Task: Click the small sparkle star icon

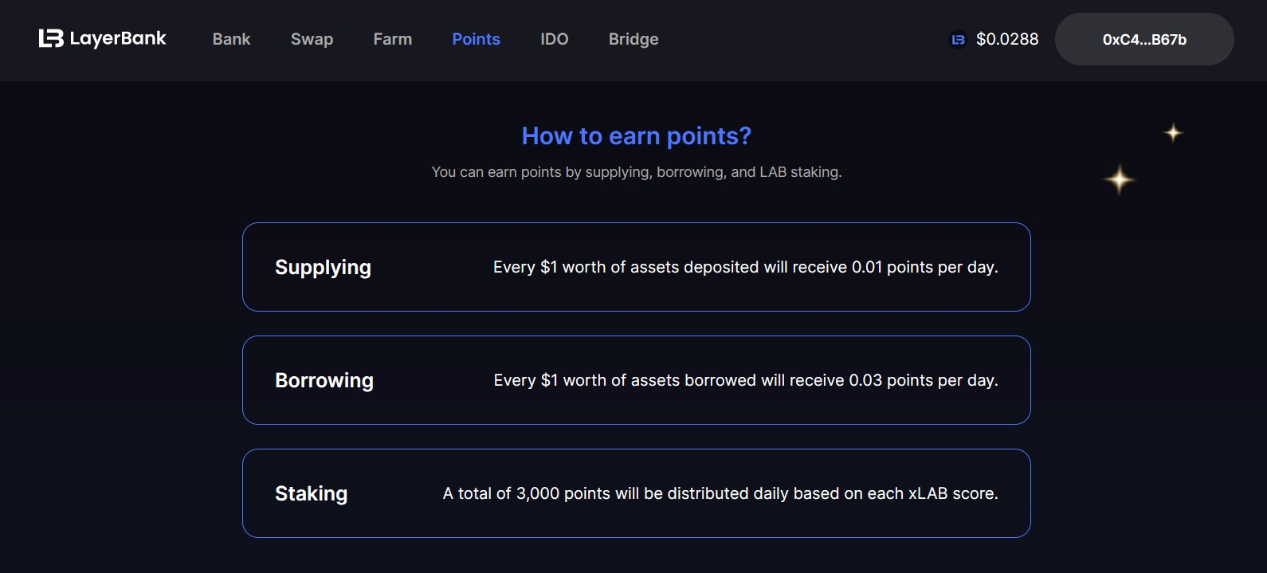Action: click(1173, 132)
